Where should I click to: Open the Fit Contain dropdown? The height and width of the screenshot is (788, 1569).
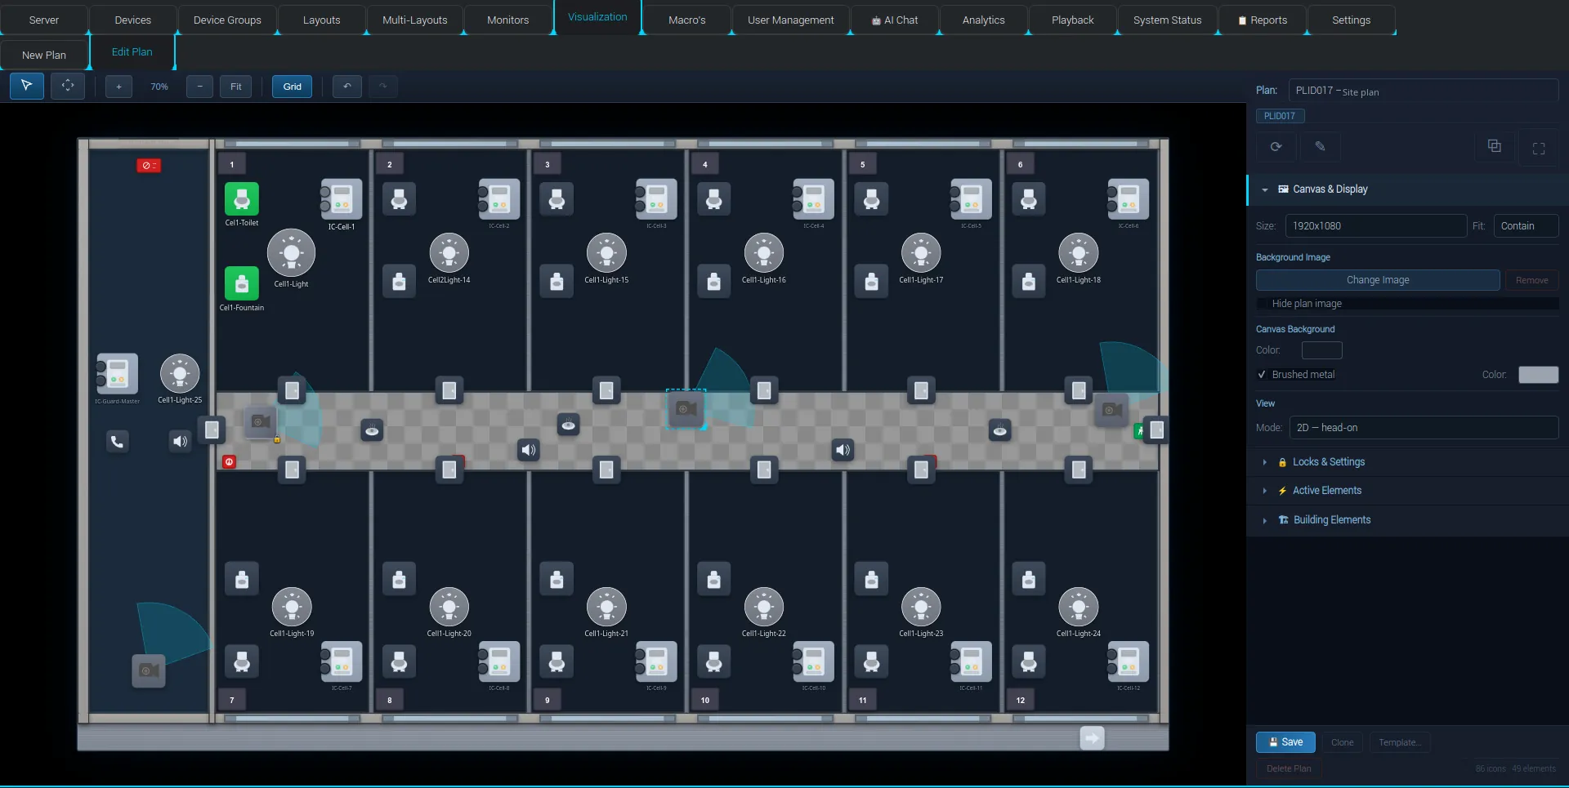1526,226
